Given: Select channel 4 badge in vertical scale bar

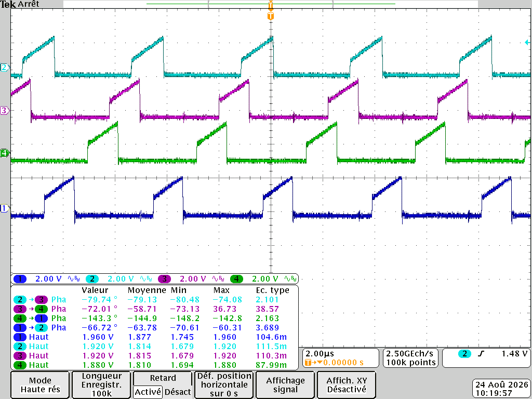Looking at the screenshot, I should click(x=236, y=279).
